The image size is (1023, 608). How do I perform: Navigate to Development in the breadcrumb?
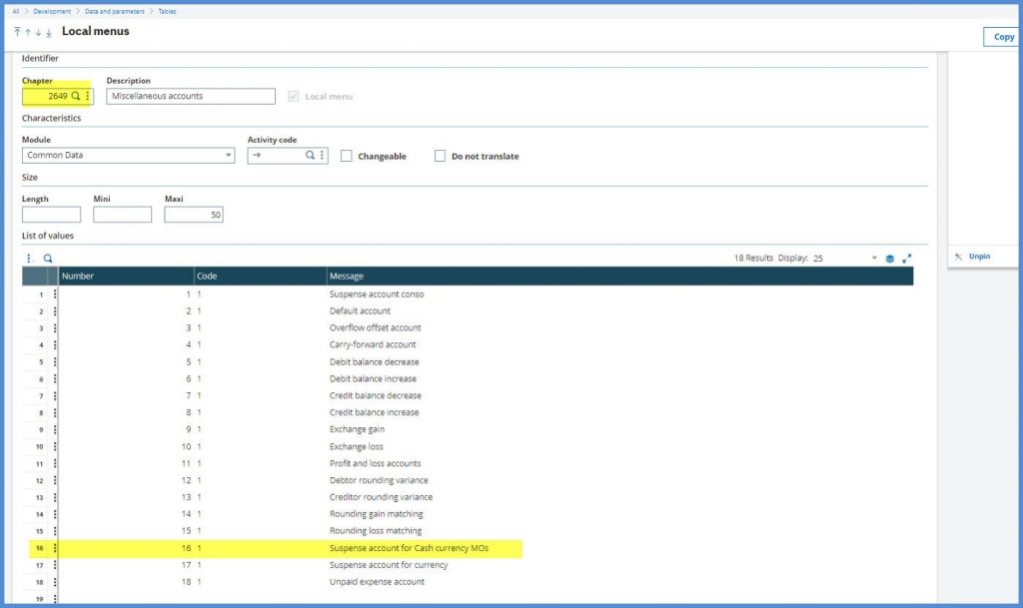tap(51, 11)
